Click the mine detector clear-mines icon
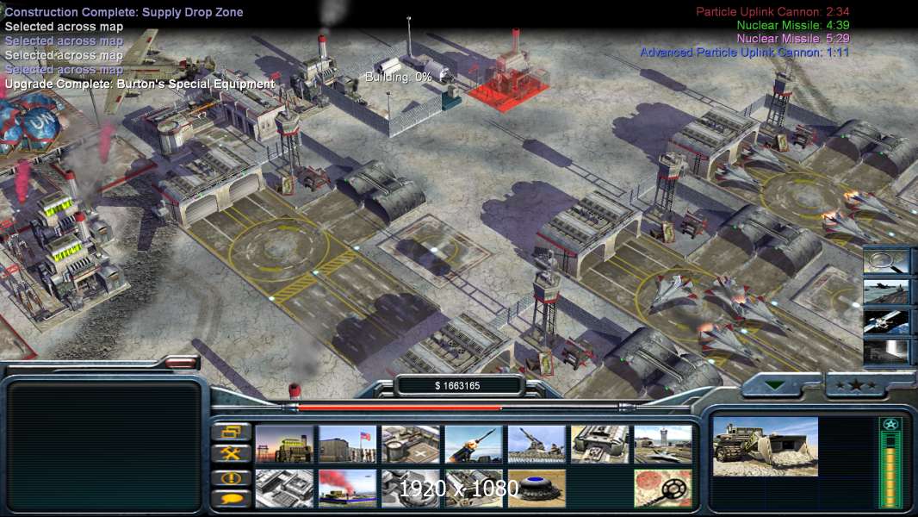This screenshot has height=517, width=918. (x=663, y=488)
